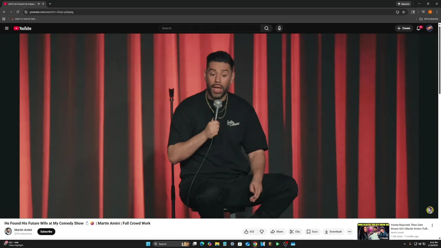Clip the video
The width and height of the screenshot is (441, 248).
(295, 231)
